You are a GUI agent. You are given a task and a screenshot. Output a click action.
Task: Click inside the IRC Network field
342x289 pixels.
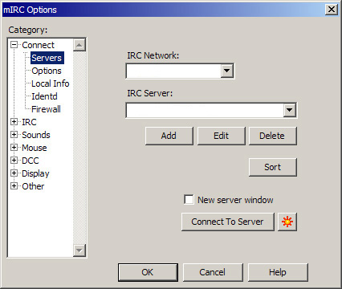[173, 71]
